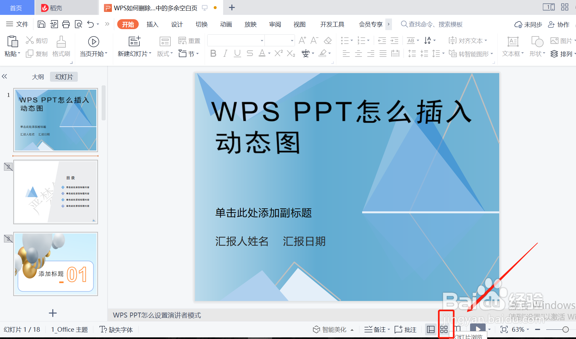This screenshot has width=576, height=339.
Task: Open Print Preview icon
Action: [78, 24]
